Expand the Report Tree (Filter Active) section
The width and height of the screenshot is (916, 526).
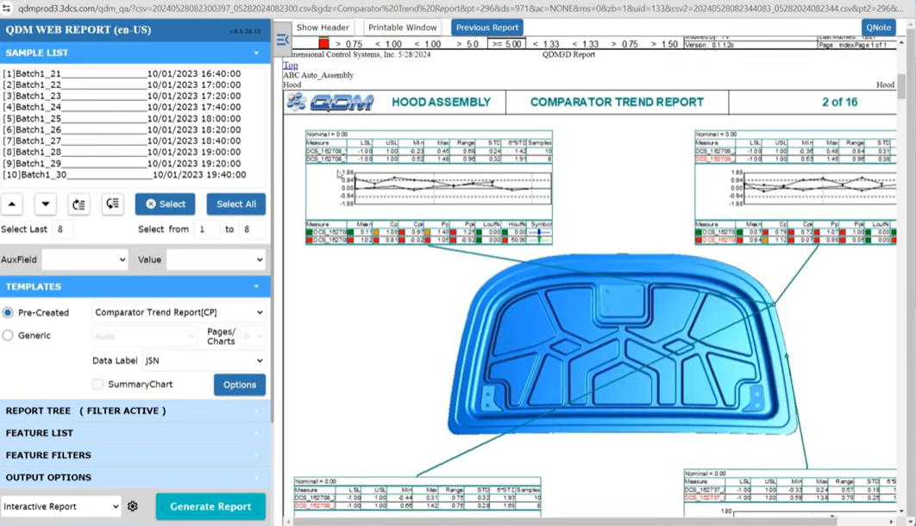coord(135,411)
